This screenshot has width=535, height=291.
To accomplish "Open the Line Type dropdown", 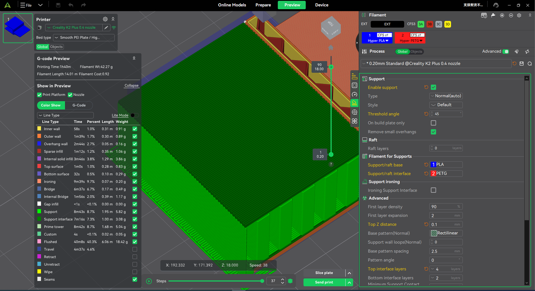I will 65,115.
